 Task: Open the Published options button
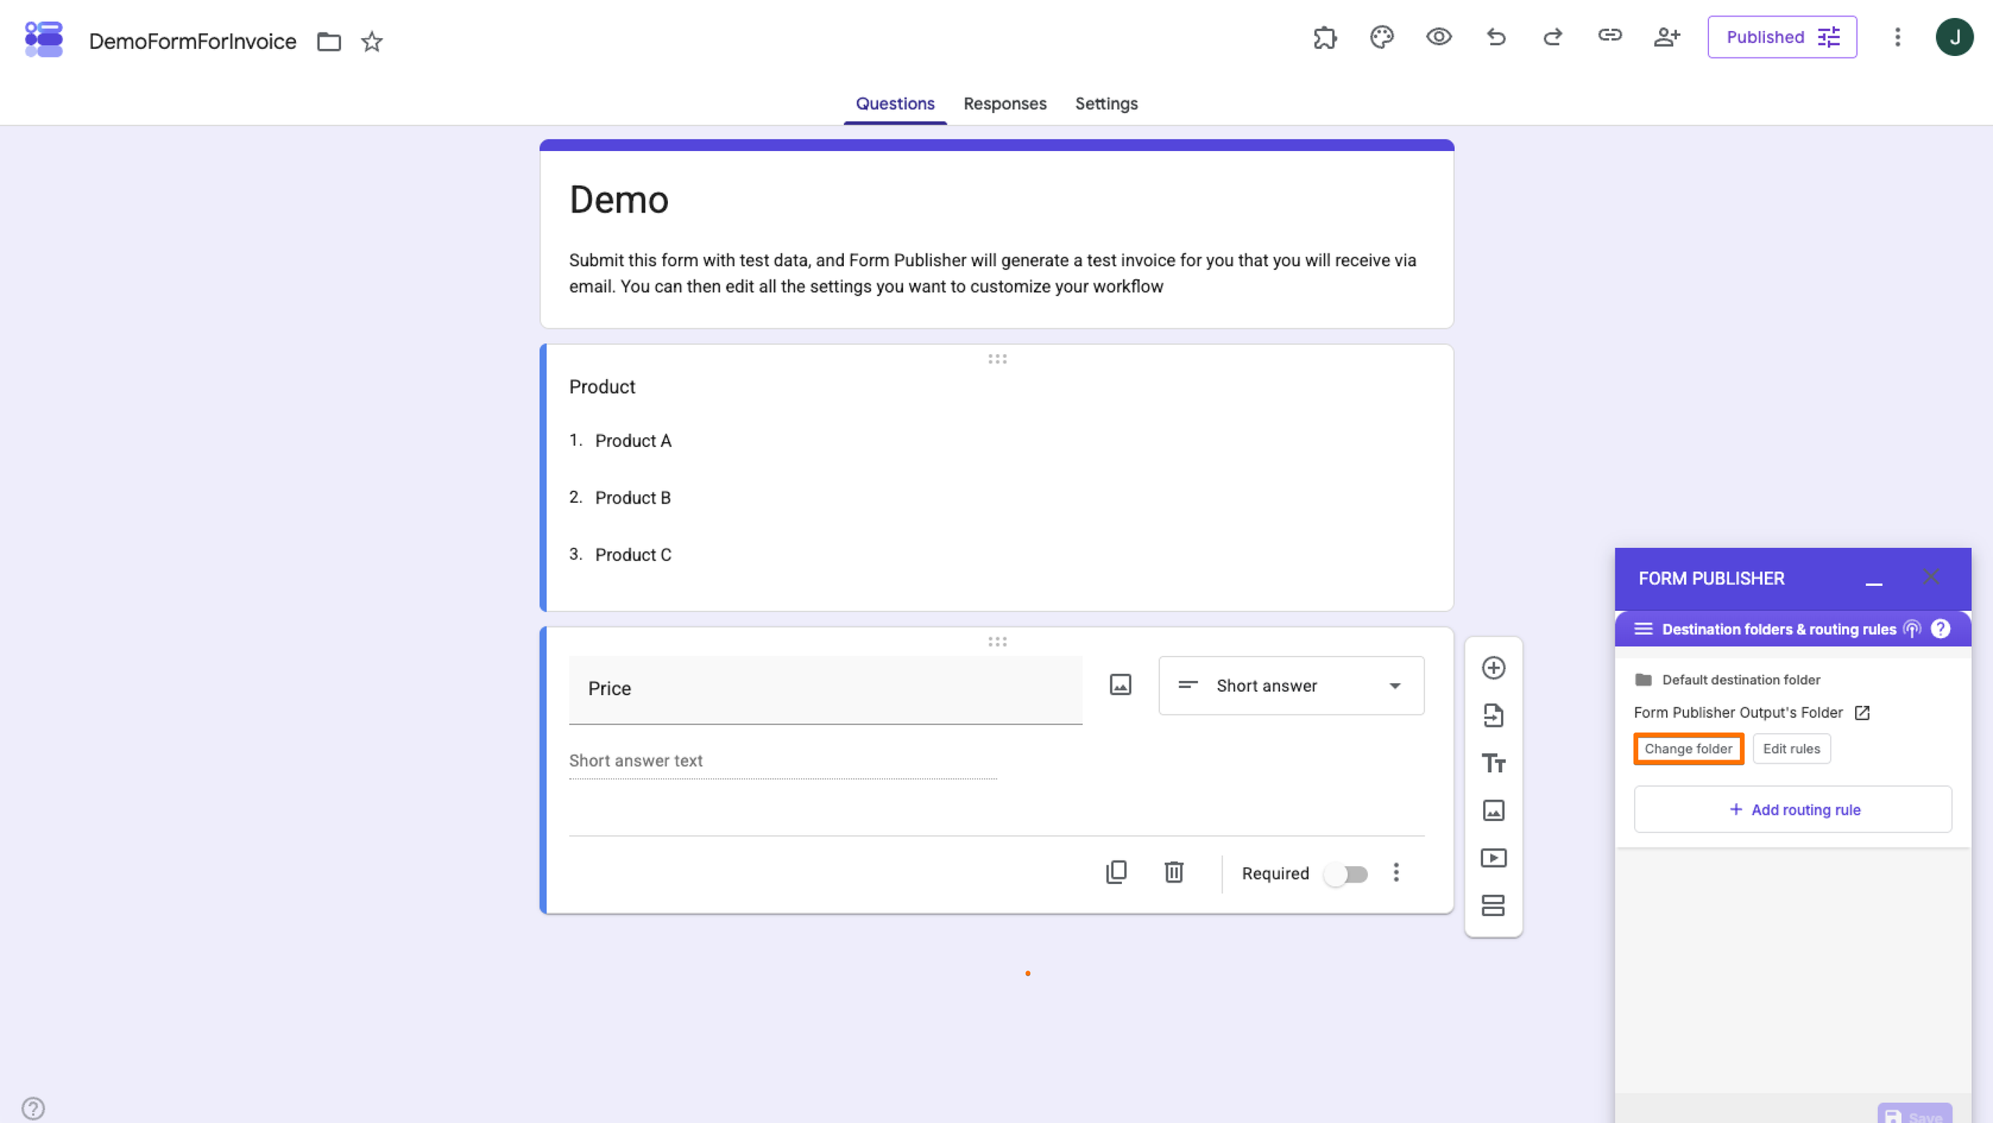click(x=1782, y=37)
